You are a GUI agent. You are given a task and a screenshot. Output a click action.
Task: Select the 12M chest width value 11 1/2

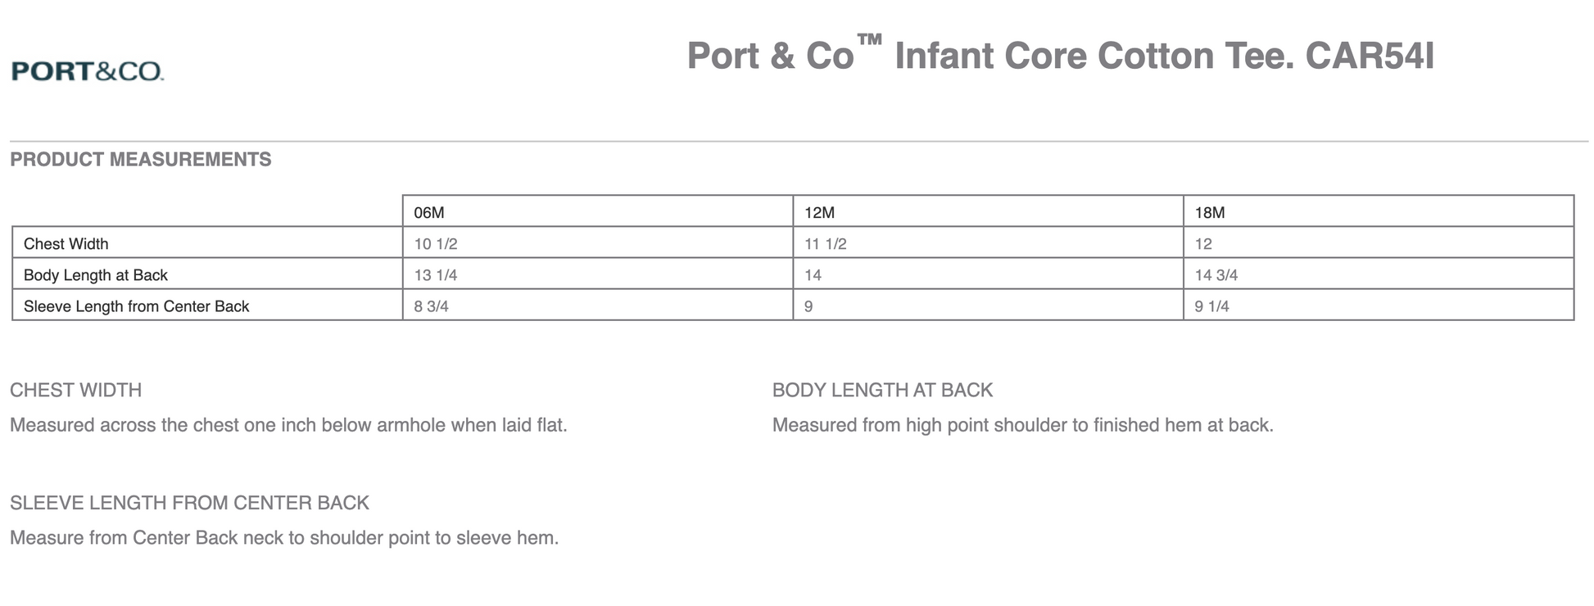(x=826, y=244)
